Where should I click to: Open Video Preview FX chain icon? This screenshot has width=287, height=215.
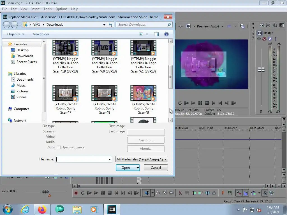pos(180,26)
